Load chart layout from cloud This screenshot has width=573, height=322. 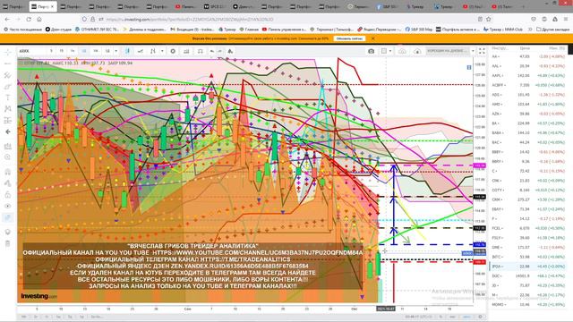click(x=417, y=51)
